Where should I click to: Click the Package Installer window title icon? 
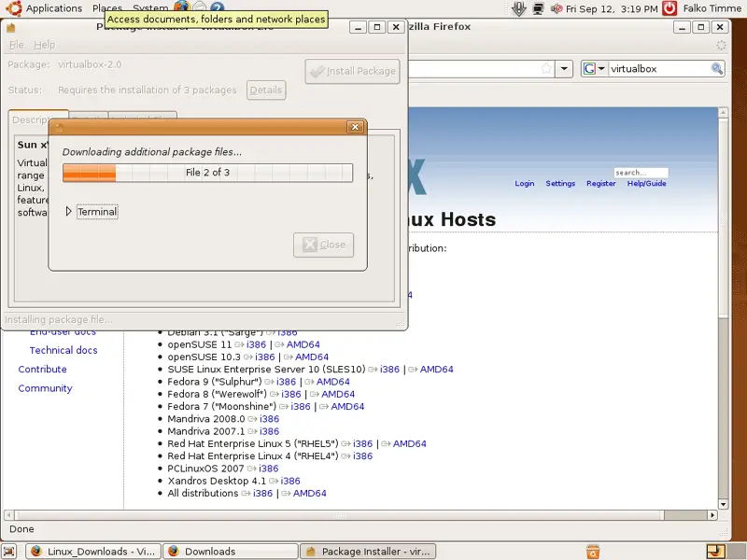(x=11, y=28)
